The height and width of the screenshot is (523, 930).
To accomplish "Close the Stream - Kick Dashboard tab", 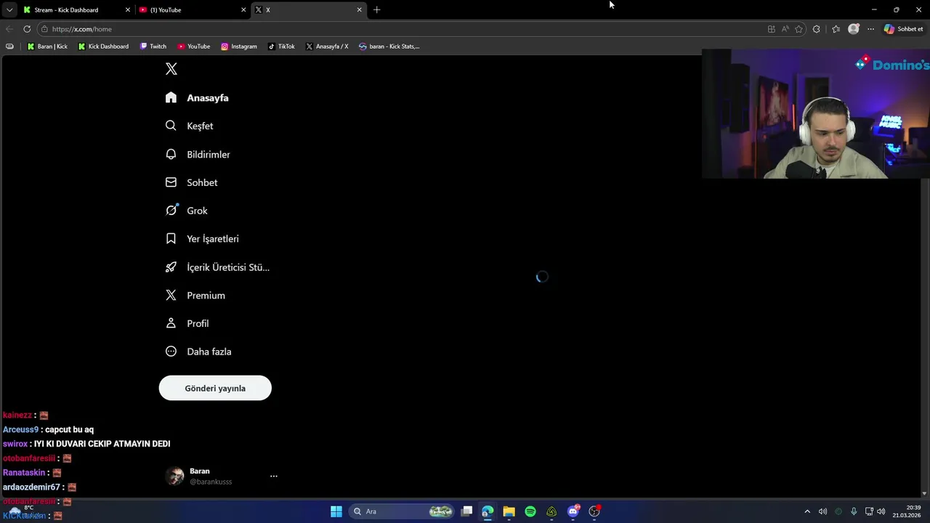I will coord(128,10).
